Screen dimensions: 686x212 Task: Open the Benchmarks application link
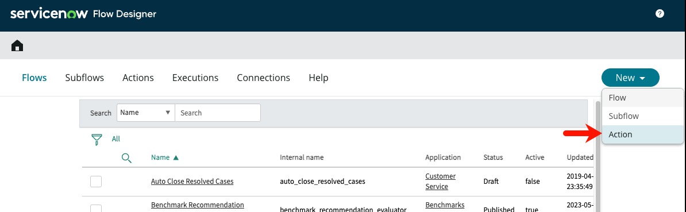pyautogui.click(x=445, y=205)
